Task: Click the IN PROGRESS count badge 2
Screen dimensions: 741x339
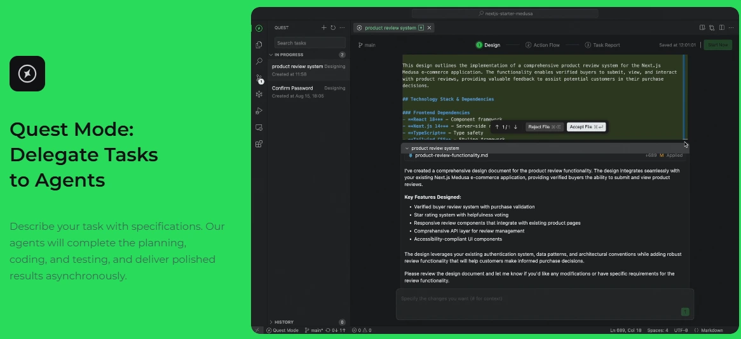Action: point(342,55)
